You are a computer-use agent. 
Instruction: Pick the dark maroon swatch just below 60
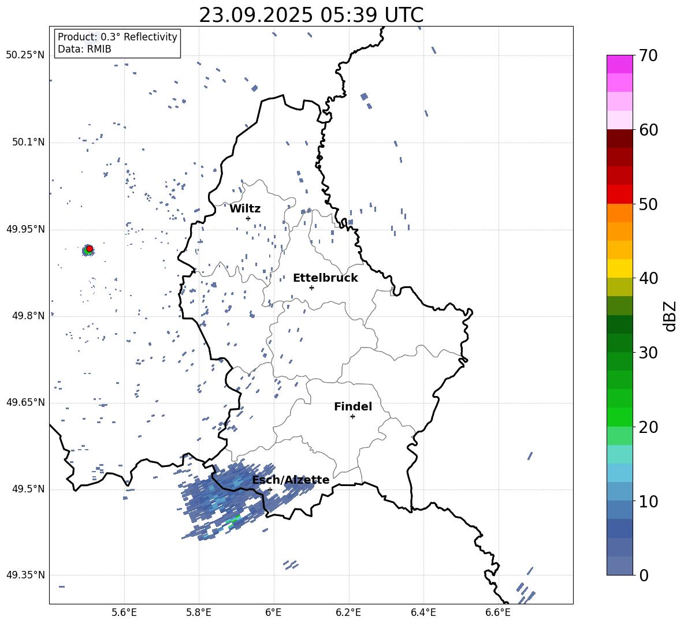tap(619, 139)
